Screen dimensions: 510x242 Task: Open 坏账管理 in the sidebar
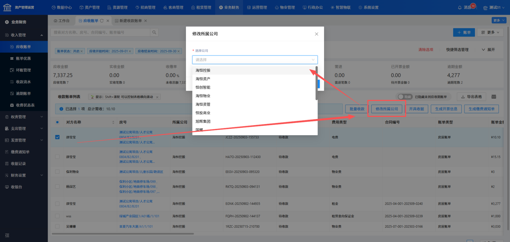tap(24, 70)
